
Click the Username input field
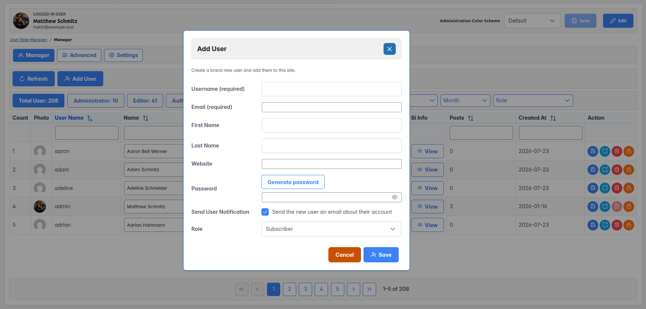click(x=332, y=89)
